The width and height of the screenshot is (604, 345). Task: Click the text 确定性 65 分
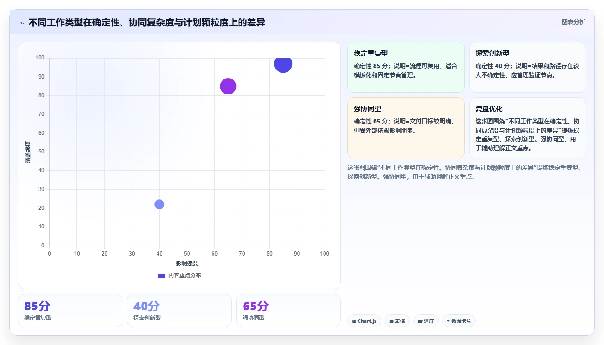(x=370, y=121)
